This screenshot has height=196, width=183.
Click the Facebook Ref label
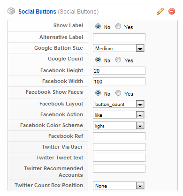point(66,136)
